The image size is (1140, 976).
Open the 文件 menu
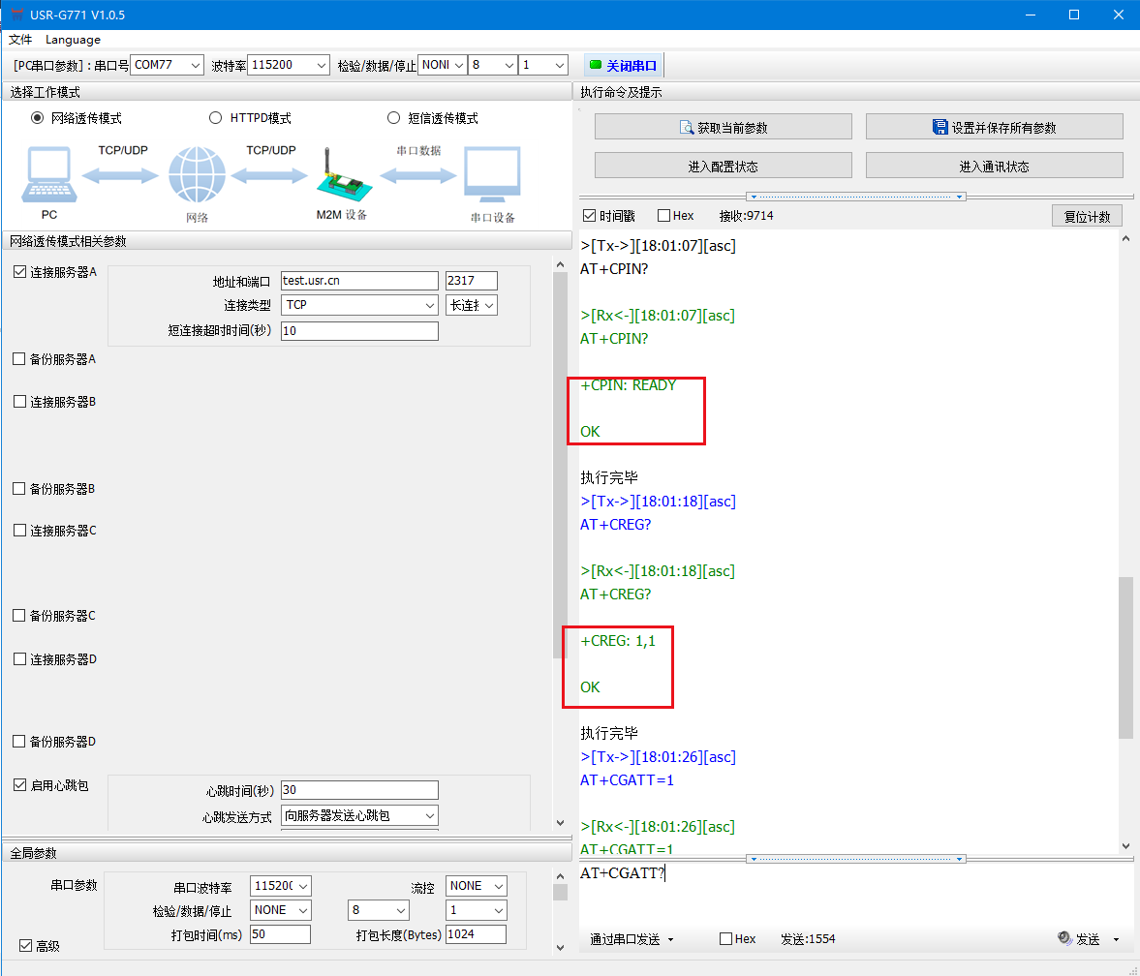(20, 40)
